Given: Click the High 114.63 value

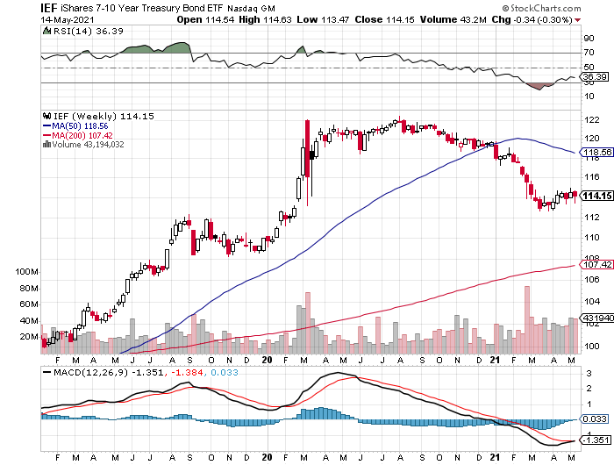Looking at the screenshot, I should point(265,19).
